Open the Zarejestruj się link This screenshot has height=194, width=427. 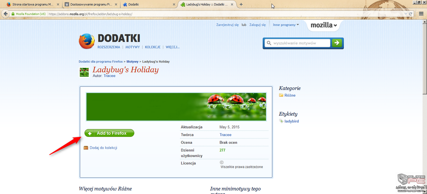227,25
